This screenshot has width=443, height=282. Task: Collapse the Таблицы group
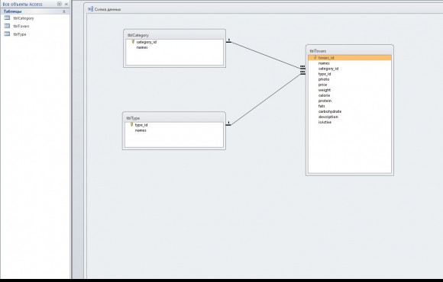(x=64, y=11)
